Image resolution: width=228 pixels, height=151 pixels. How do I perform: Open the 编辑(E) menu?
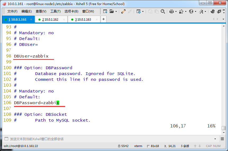pos(26,11)
